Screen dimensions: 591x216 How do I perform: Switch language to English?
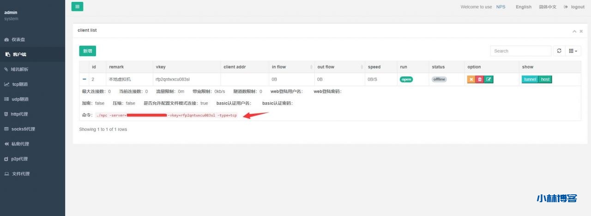524,7
